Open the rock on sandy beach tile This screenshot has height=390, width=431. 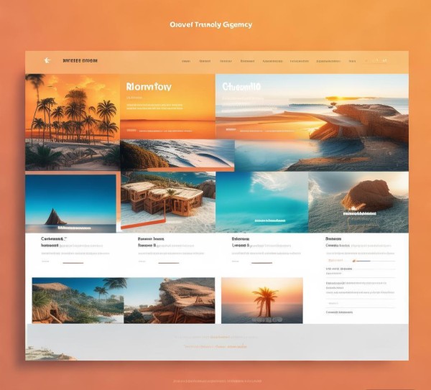tap(358, 201)
